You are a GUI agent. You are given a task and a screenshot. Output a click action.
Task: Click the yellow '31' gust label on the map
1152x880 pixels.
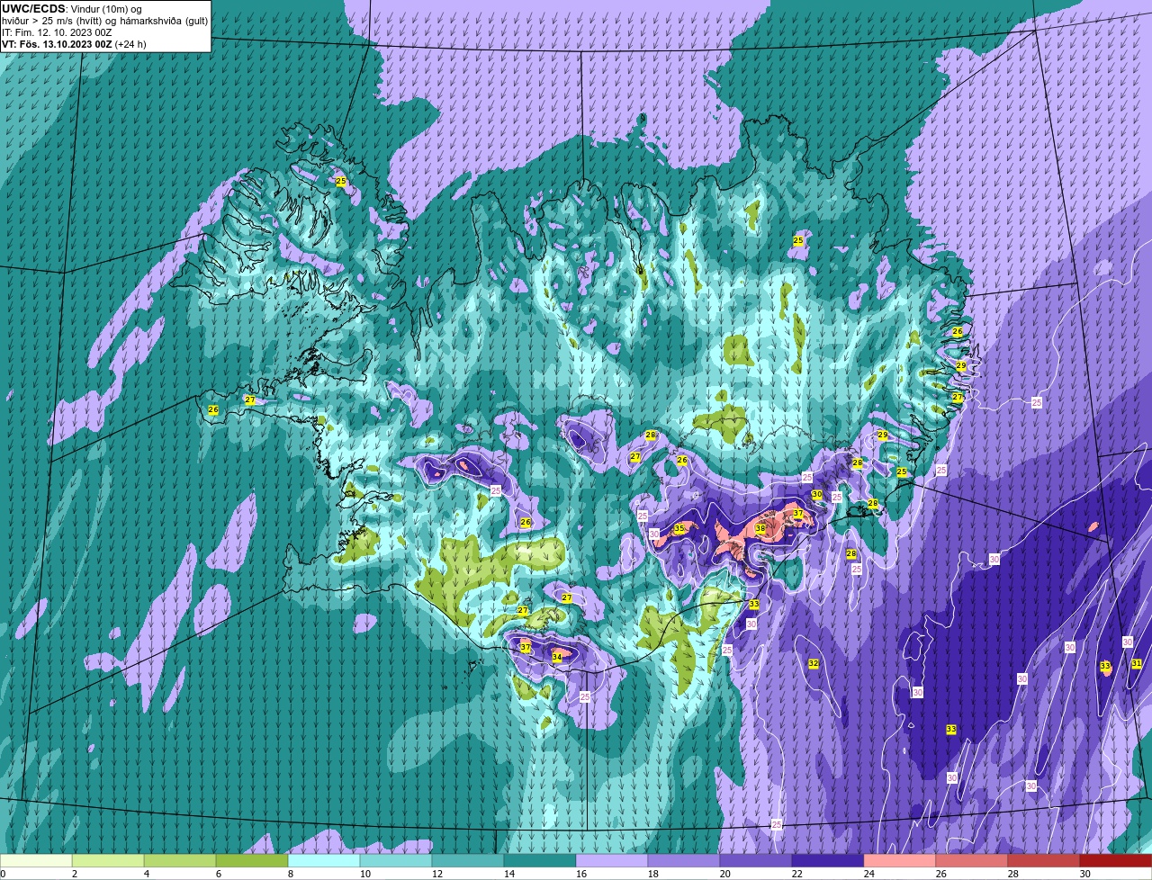(1137, 664)
